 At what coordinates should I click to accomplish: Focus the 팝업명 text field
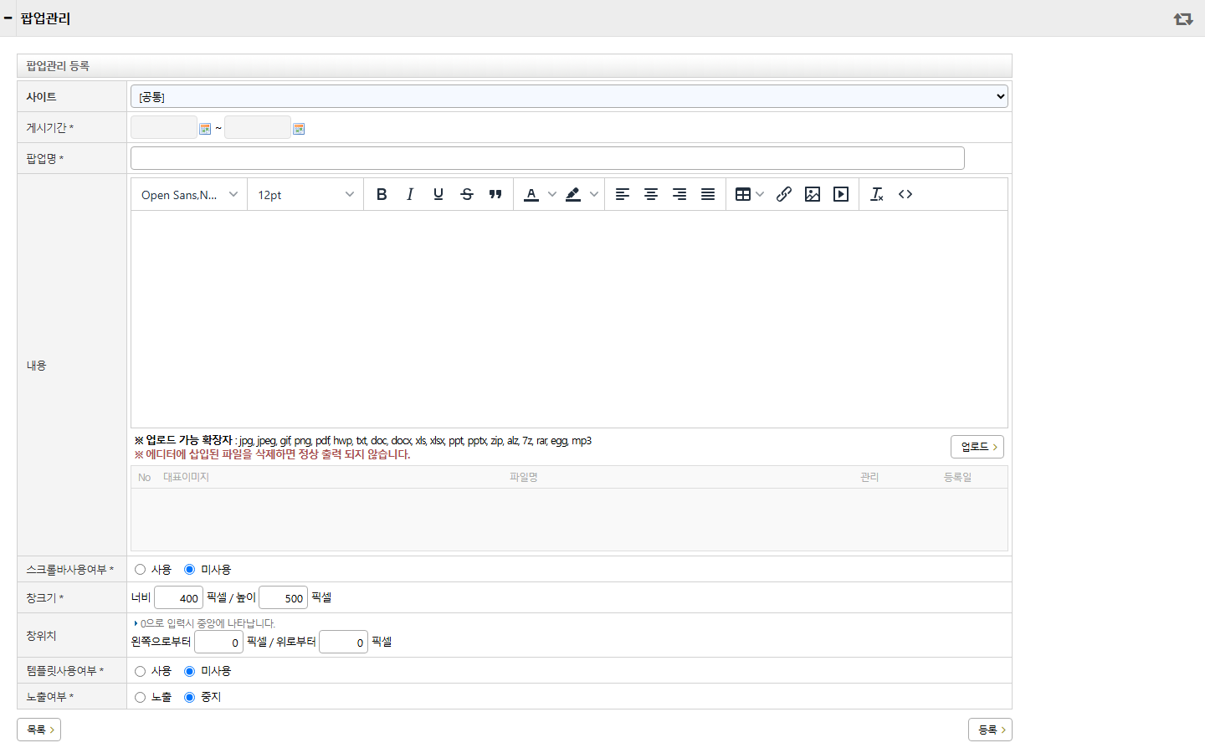[547, 158]
